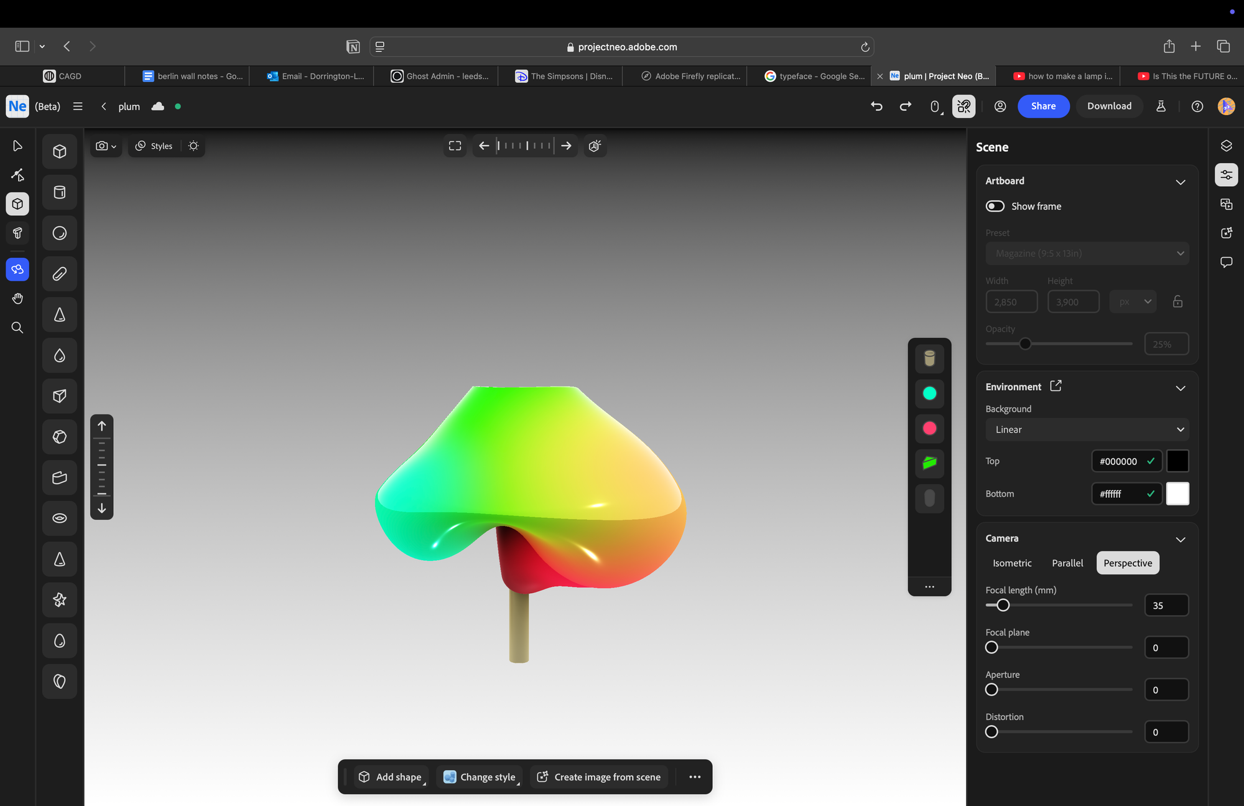The width and height of the screenshot is (1244, 806).
Task: Open the hamburger main menu
Action: [x=78, y=106]
